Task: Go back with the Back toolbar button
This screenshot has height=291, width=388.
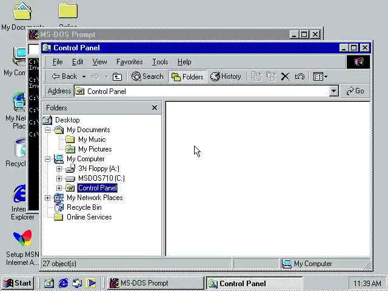Action: point(64,76)
